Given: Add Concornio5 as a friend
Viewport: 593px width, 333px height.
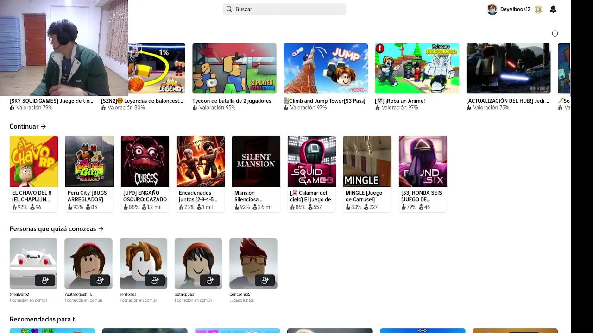Looking at the screenshot, I should click(x=265, y=280).
